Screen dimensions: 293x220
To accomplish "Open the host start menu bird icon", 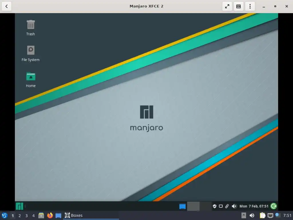I will click(x=5, y=215).
